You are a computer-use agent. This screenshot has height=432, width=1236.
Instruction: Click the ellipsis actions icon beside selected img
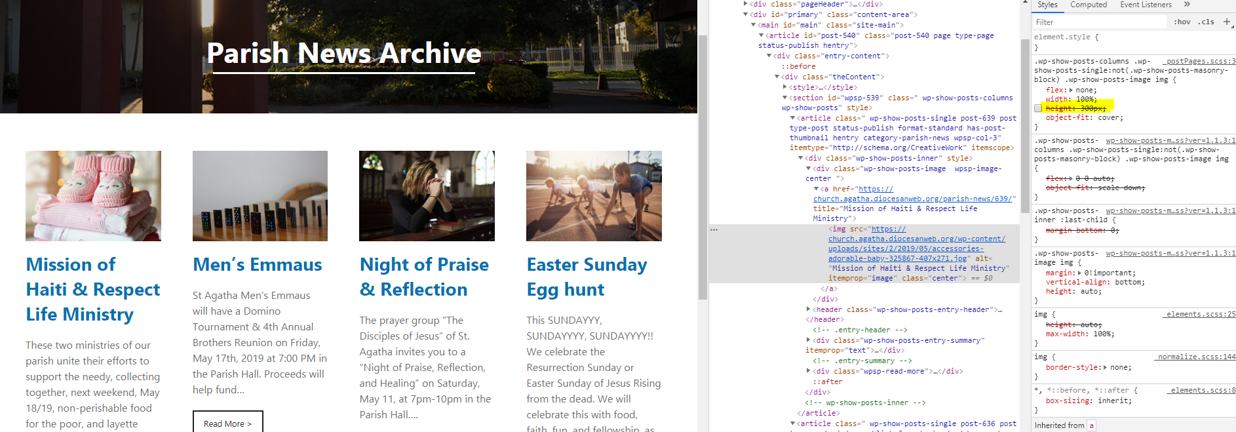(714, 229)
